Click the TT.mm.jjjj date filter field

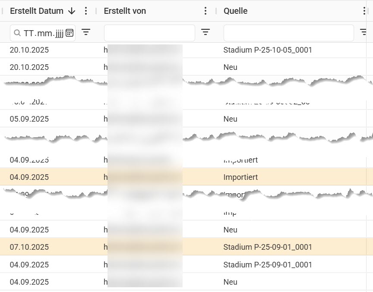click(43, 33)
